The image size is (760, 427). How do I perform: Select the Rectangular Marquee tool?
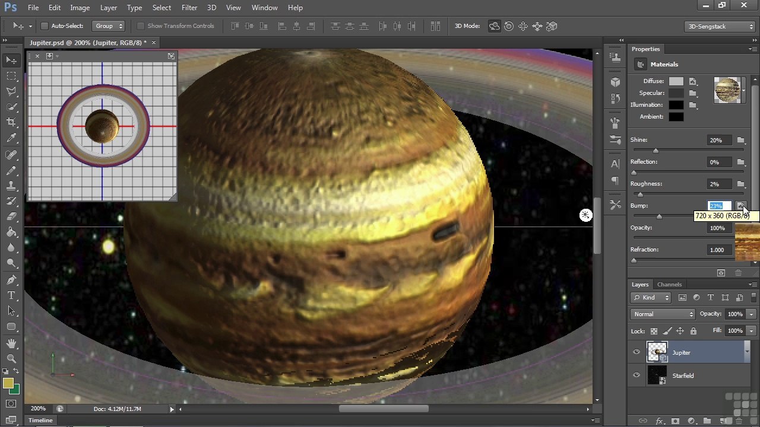coord(11,76)
